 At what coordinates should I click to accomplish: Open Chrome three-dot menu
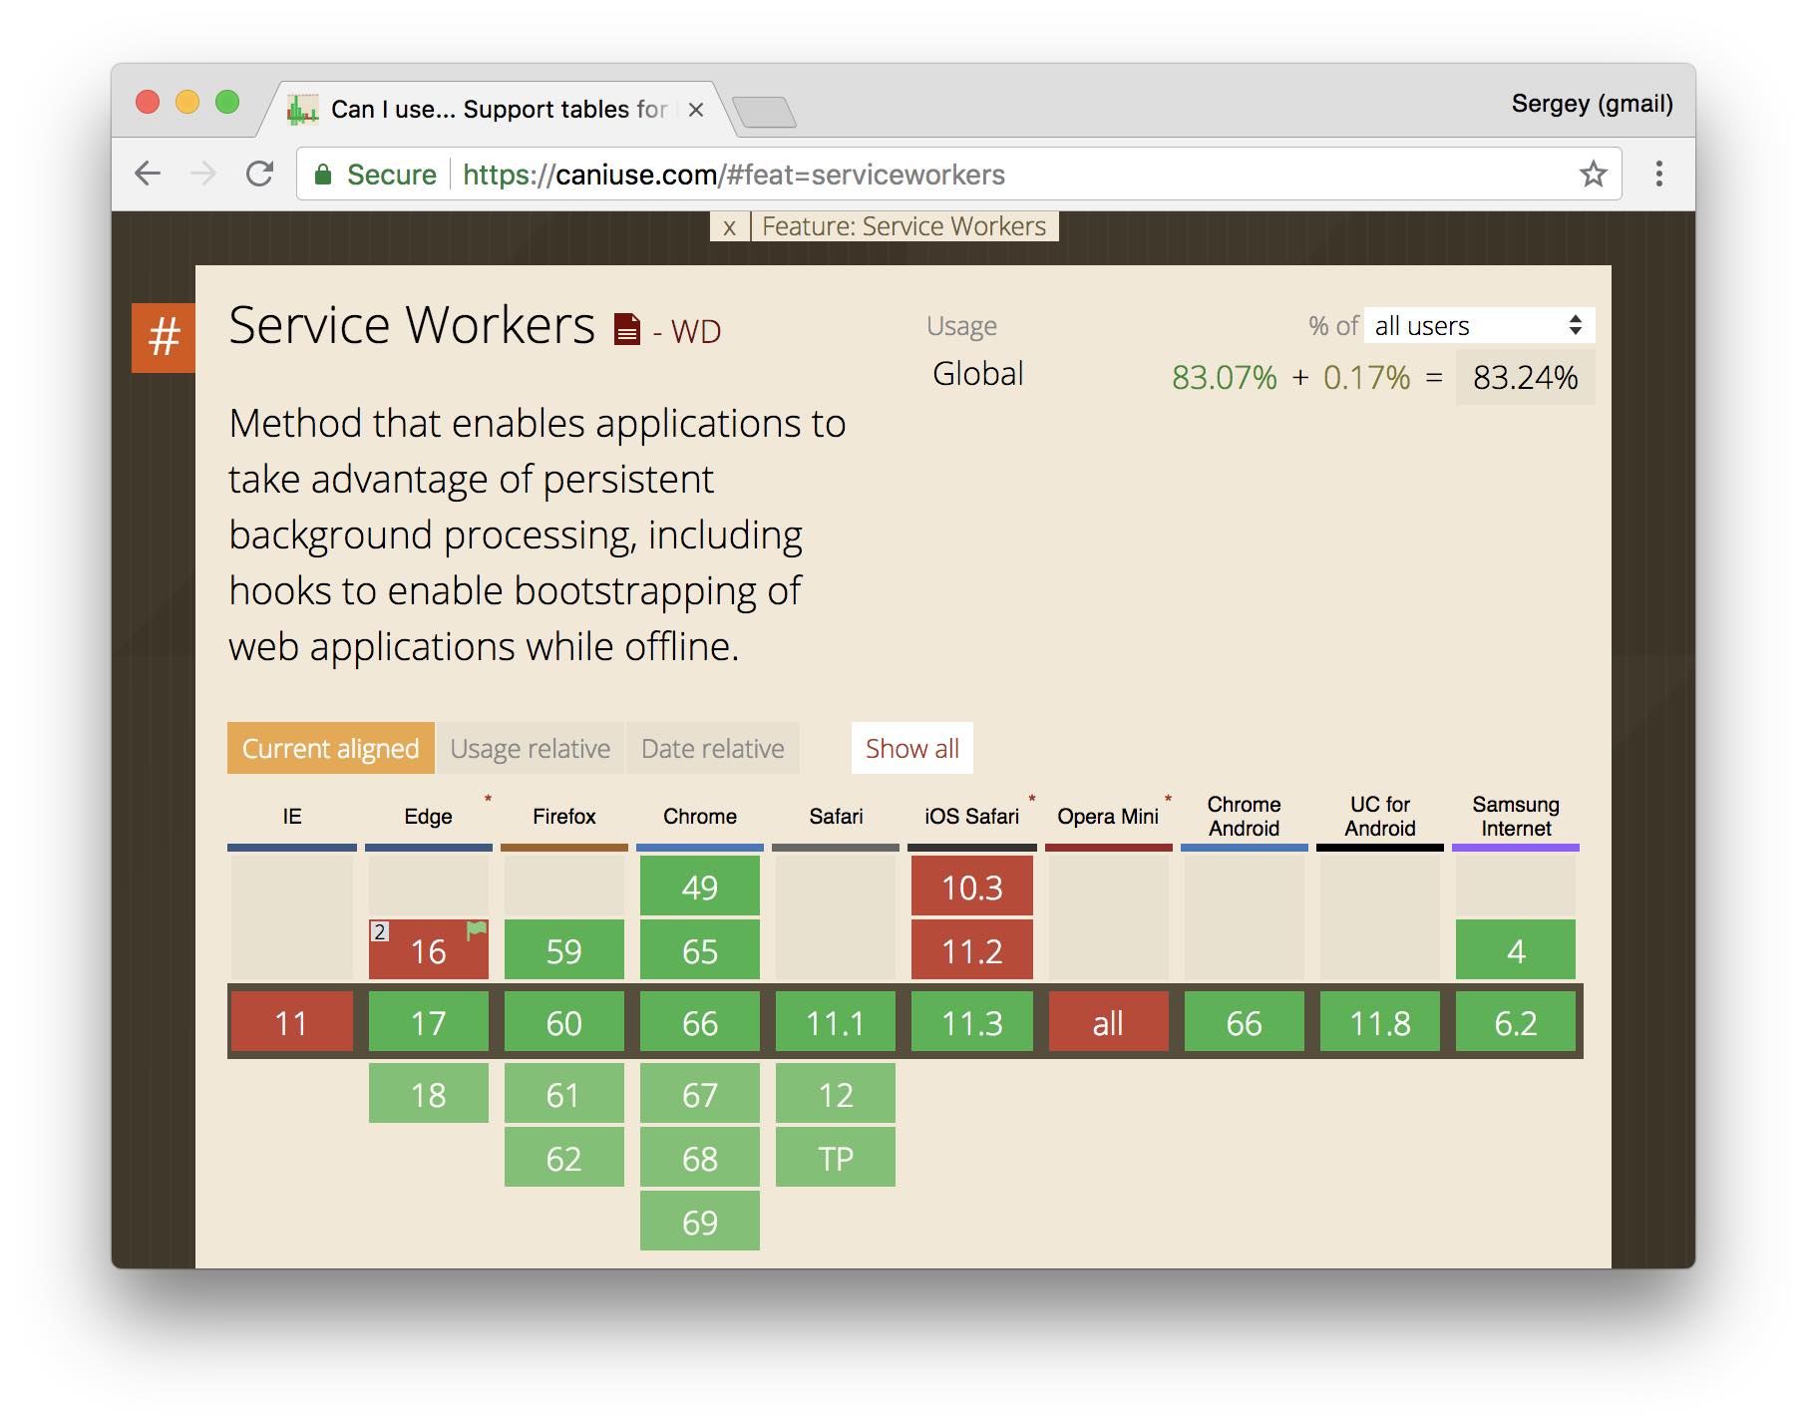pos(1658,174)
